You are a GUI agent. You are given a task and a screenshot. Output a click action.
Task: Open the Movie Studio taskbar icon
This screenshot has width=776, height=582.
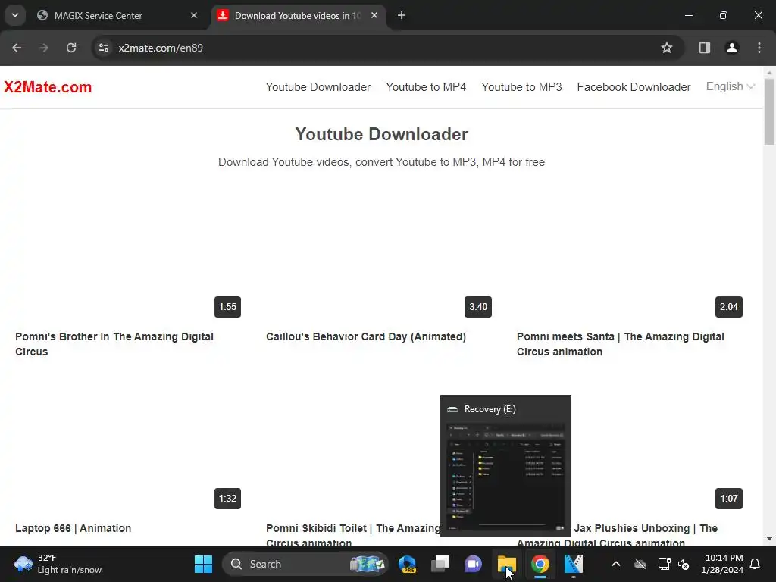click(x=574, y=564)
